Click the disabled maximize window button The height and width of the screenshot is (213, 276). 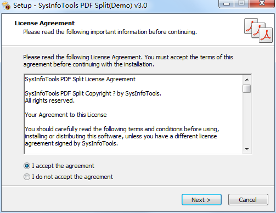[241, 4]
